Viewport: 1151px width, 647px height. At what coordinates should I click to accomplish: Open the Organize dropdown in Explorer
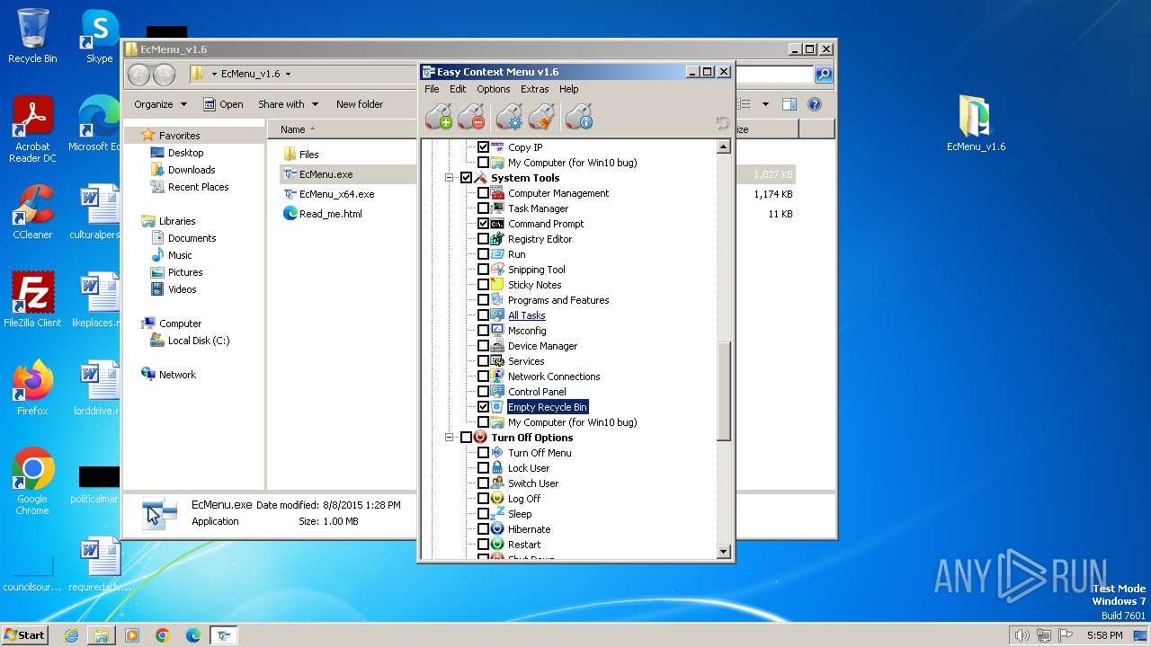coord(160,104)
